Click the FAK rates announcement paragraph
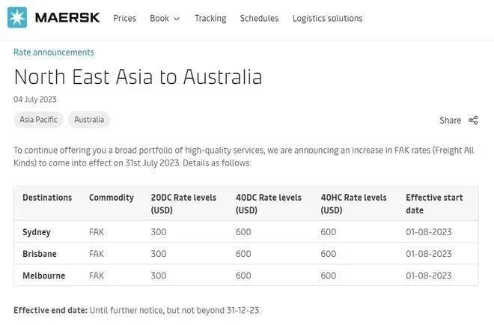The width and height of the screenshot is (494, 325). point(243,157)
